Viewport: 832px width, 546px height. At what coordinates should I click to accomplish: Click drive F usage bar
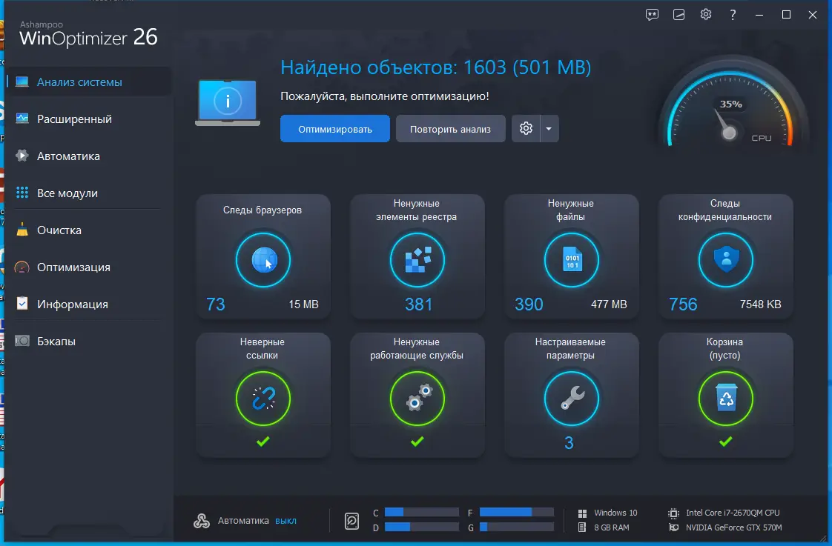pyautogui.click(x=517, y=512)
